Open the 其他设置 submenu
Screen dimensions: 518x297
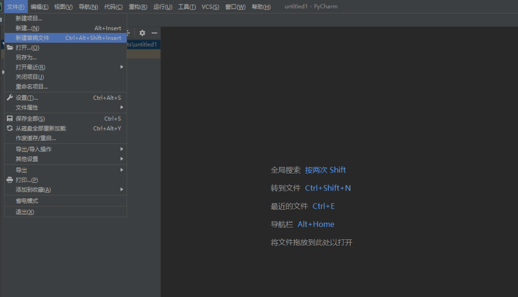(x=66, y=159)
